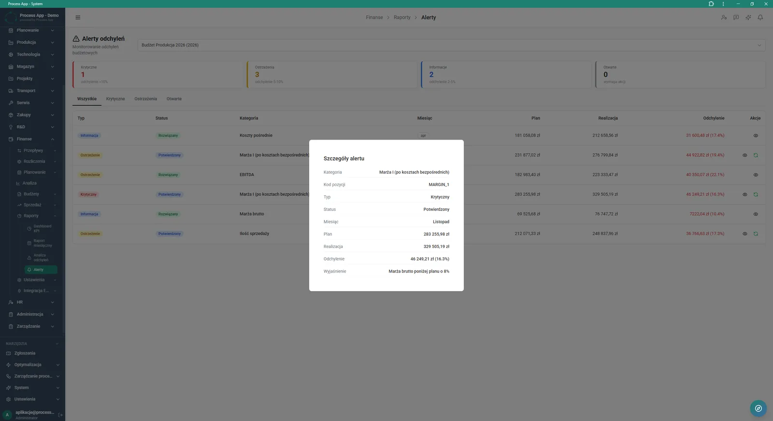Collapse the Raporty submenu chevron
This screenshot has height=421, width=773.
pyautogui.click(x=55, y=216)
